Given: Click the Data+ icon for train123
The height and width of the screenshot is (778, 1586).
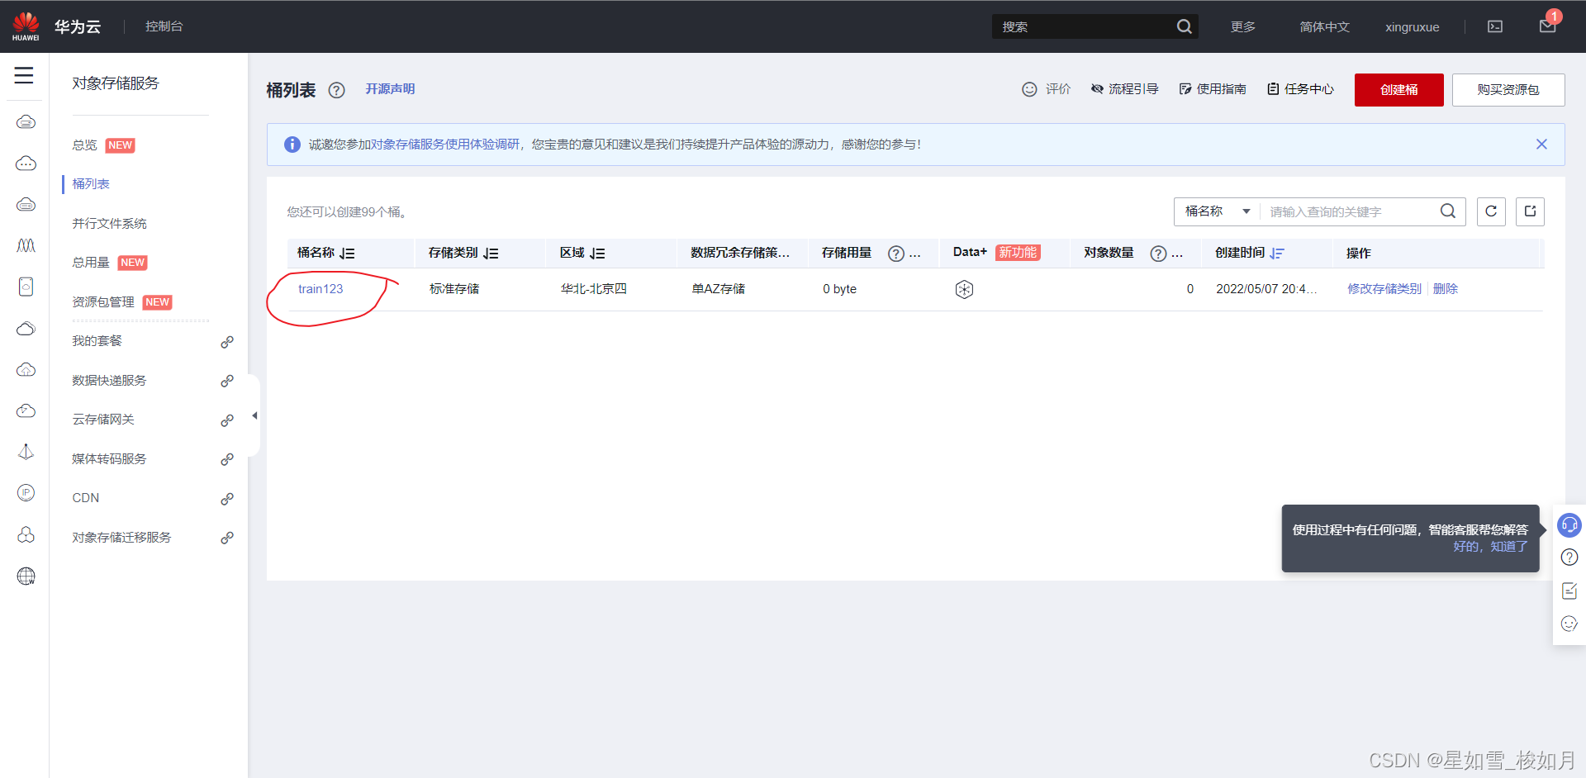Looking at the screenshot, I should [x=964, y=289].
